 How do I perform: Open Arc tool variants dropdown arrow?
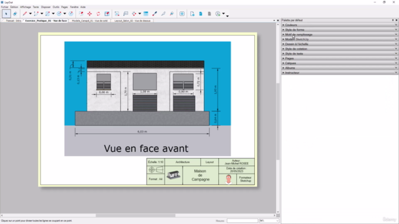(x=42, y=14)
